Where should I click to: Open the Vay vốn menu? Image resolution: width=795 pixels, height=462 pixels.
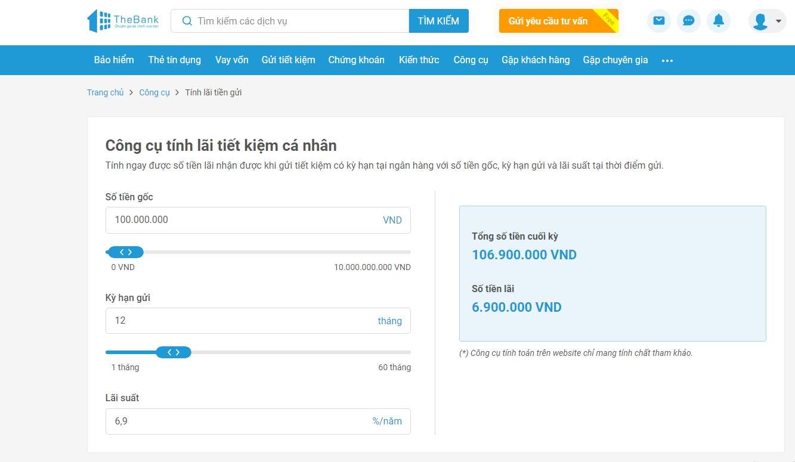pos(232,60)
